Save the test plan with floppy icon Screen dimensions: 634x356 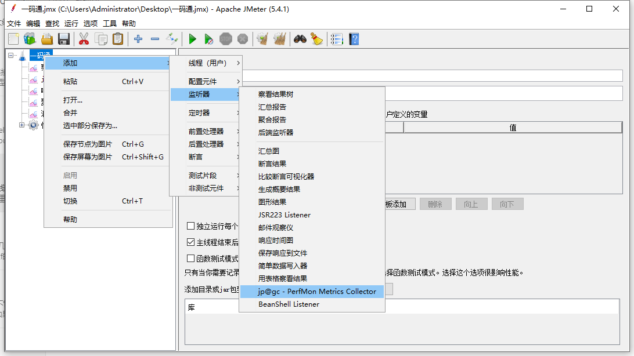[x=64, y=39]
